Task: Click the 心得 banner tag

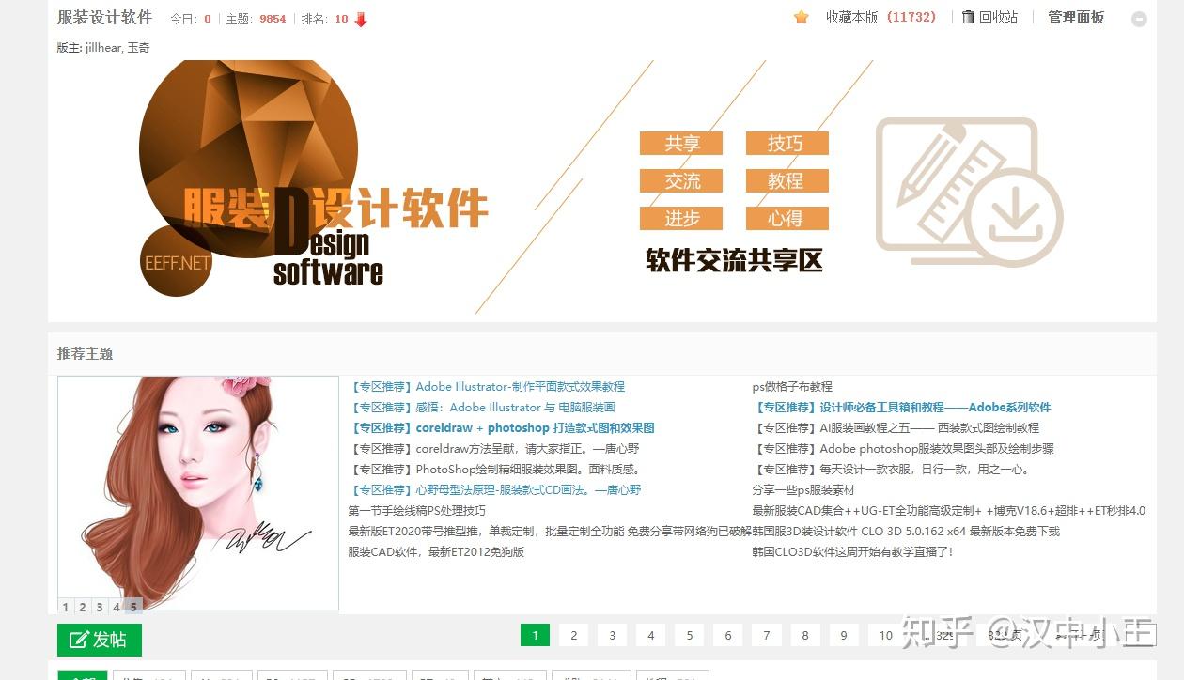Action: [786, 218]
